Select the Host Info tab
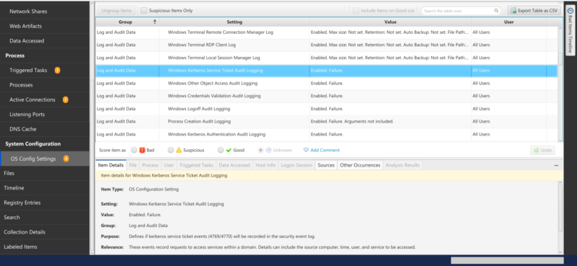This screenshot has height=266, width=577. click(265, 165)
